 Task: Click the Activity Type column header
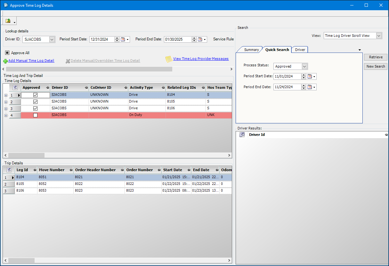(x=147, y=87)
